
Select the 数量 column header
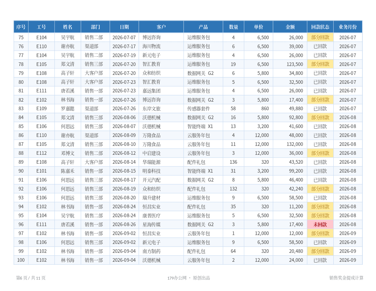(233, 27)
